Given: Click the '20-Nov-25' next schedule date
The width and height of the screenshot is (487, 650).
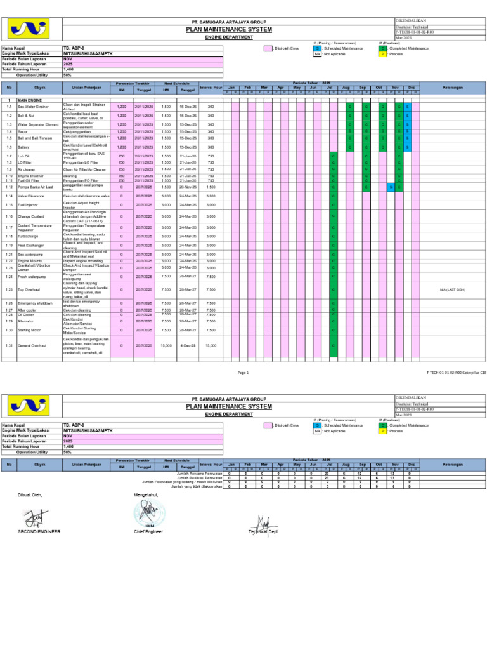Looking at the screenshot, I should tap(188, 187).
